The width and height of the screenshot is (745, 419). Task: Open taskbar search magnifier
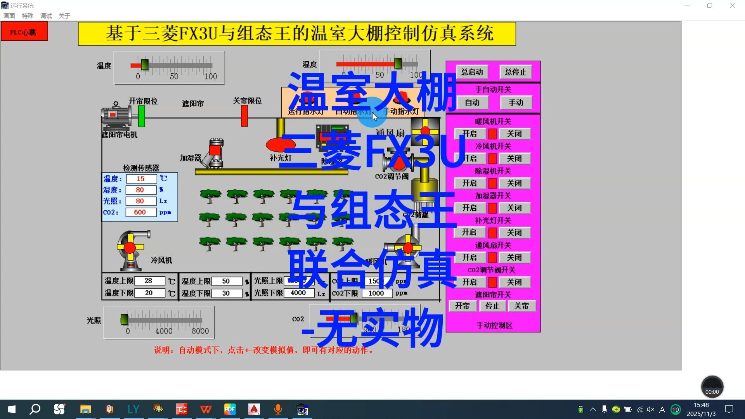tap(35, 409)
